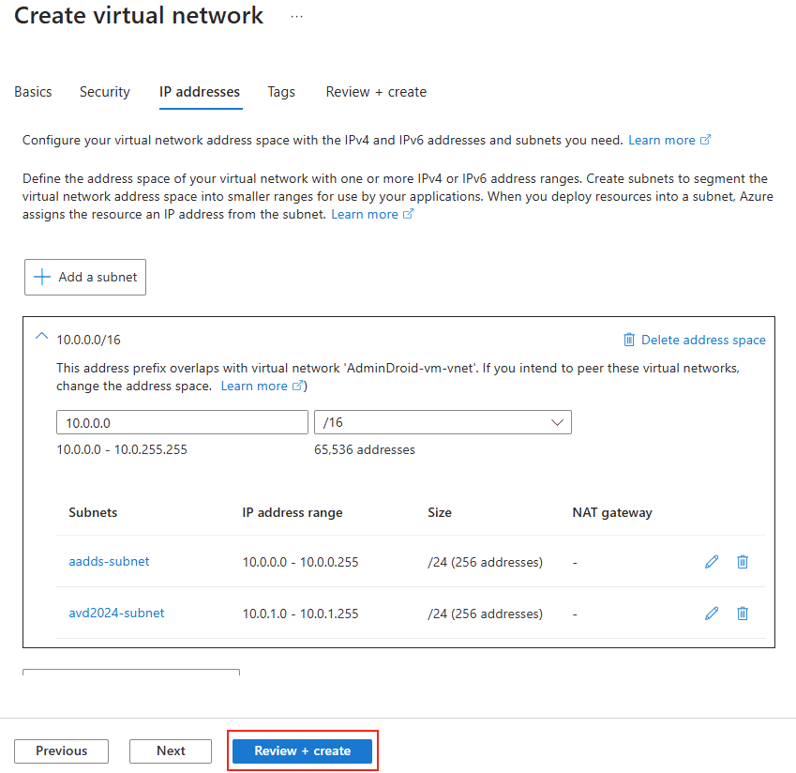
Task: Click the plus icon on Add a subnet
Action: 42,277
